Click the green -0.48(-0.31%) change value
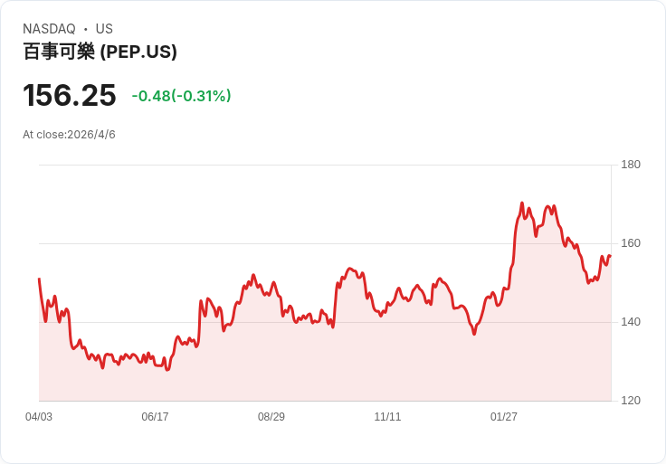This screenshot has width=666, height=464. [x=181, y=96]
